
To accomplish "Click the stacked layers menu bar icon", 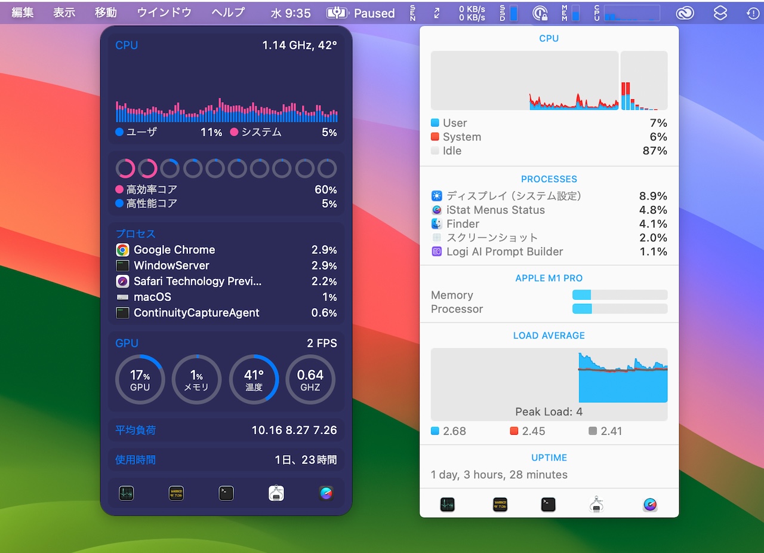I will pos(720,13).
